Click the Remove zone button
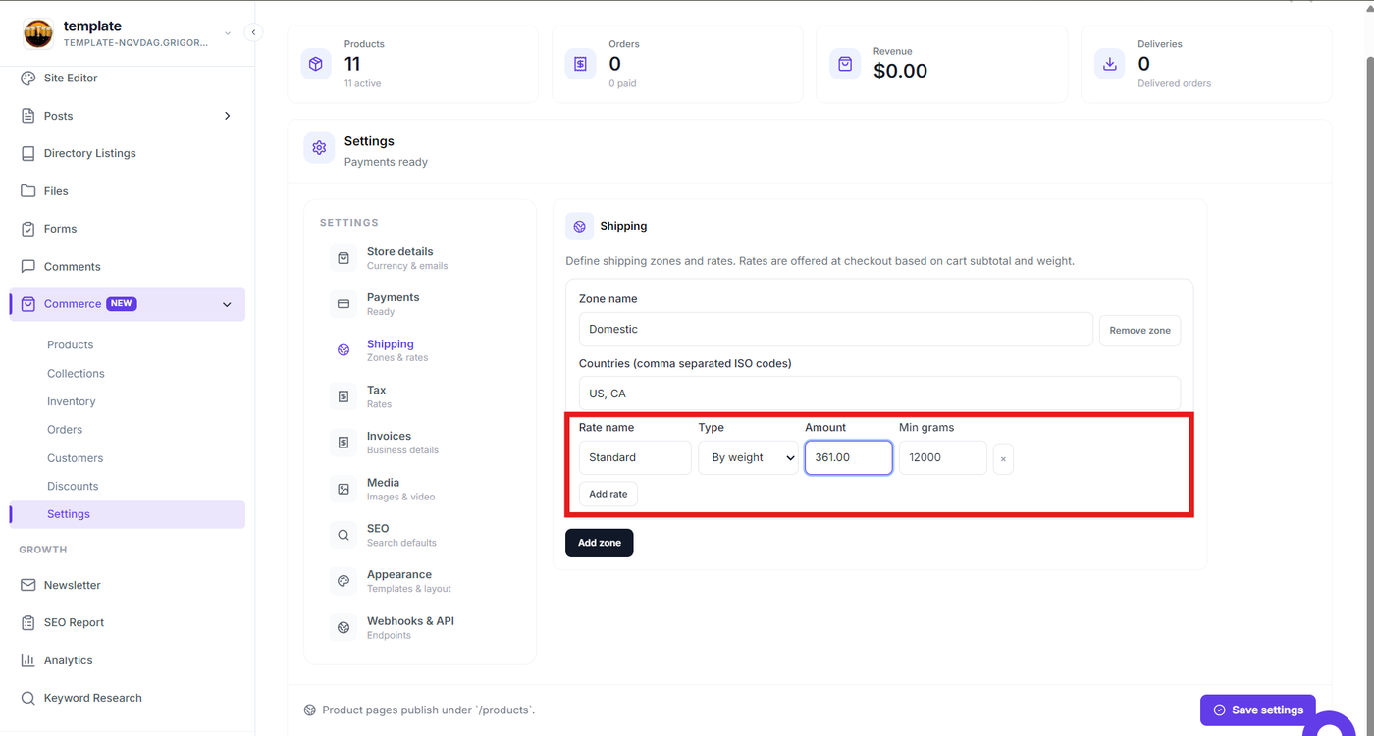 pyautogui.click(x=1139, y=331)
